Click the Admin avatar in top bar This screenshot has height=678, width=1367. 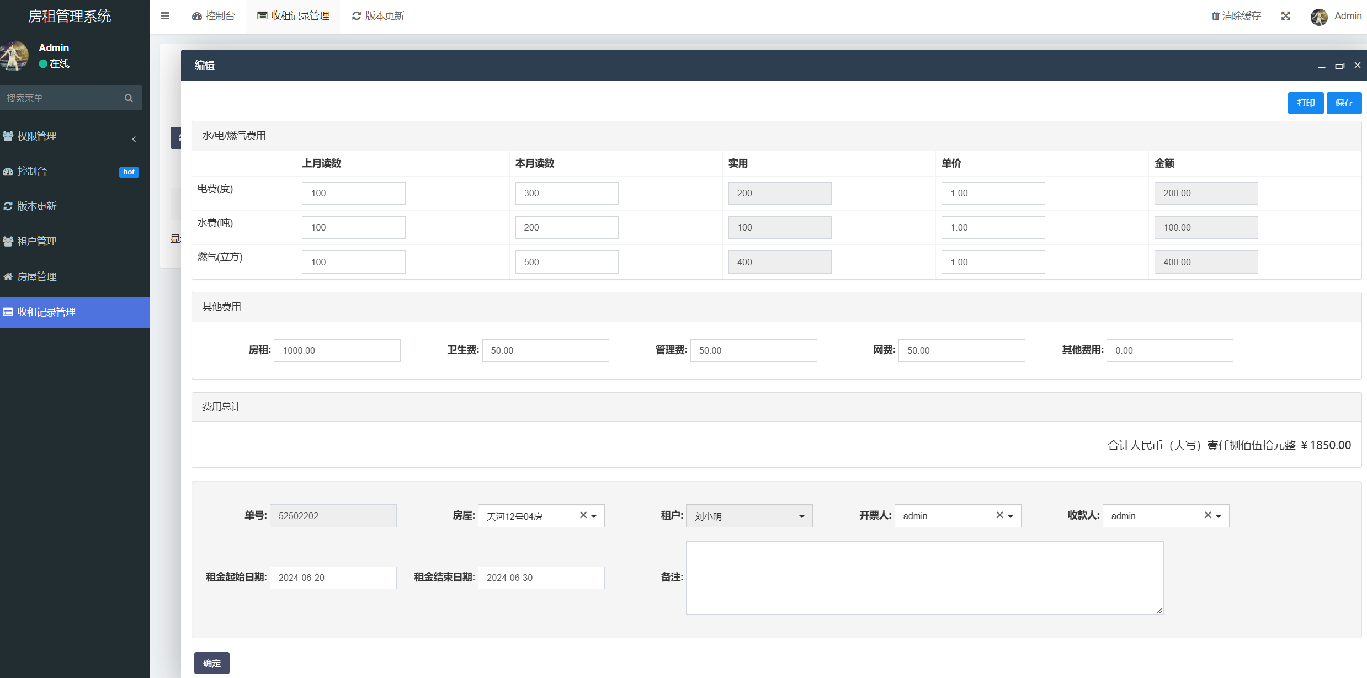click(x=1318, y=17)
